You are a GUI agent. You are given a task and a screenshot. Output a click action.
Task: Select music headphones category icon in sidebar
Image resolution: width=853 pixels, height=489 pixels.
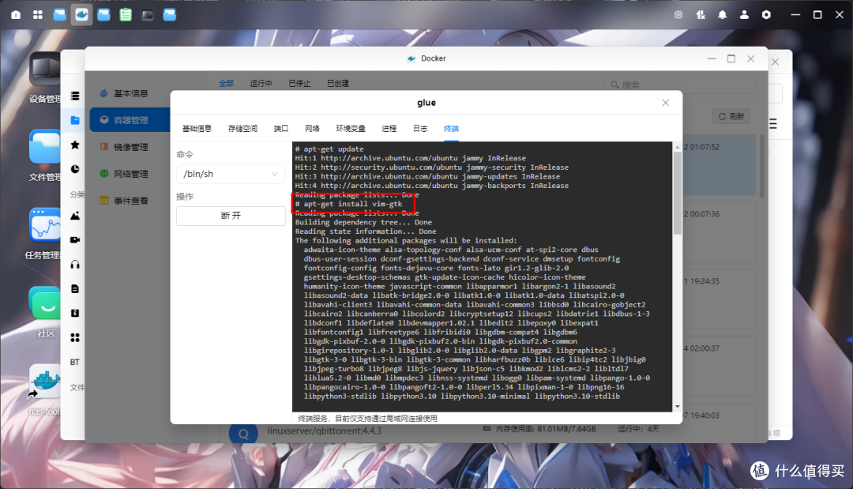(x=75, y=265)
